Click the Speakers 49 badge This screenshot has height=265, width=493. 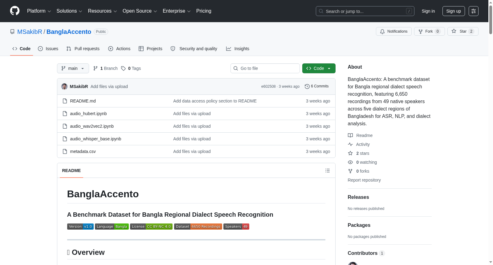click(236, 227)
